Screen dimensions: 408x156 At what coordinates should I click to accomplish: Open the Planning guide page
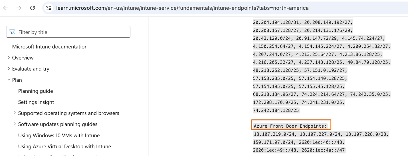[x=35, y=91]
